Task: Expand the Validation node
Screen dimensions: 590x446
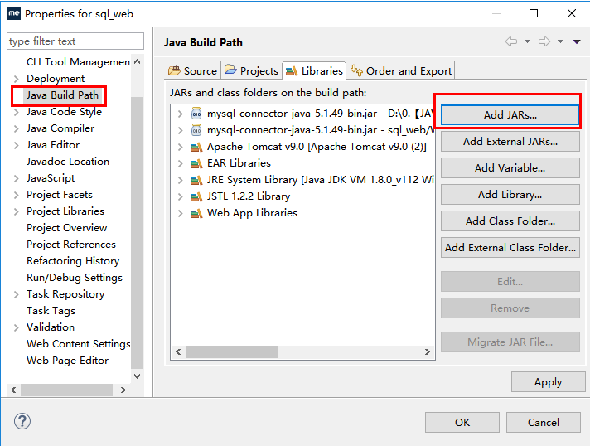Action: click(x=16, y=327)
